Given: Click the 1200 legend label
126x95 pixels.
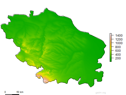Looking at the screenshot, I should click(119, 40).
